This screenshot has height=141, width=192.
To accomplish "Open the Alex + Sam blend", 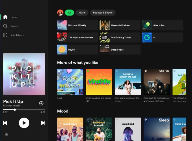I will coord(163,25).
